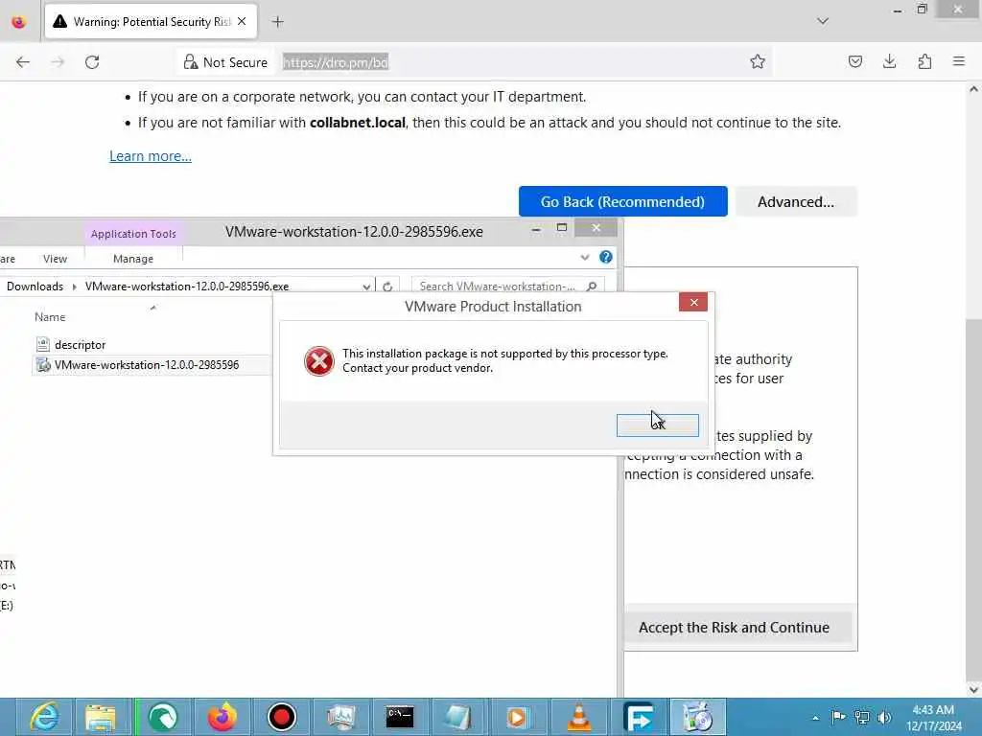Expand the Explorer ribbon chevron

pos(585,257)
